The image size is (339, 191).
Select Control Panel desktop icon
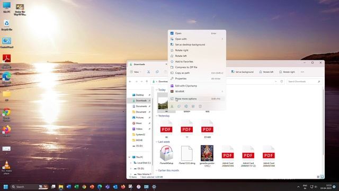[7, 42]
